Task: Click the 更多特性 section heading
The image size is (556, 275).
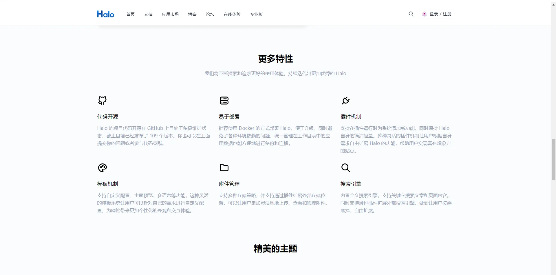Action: pos(276,59)
